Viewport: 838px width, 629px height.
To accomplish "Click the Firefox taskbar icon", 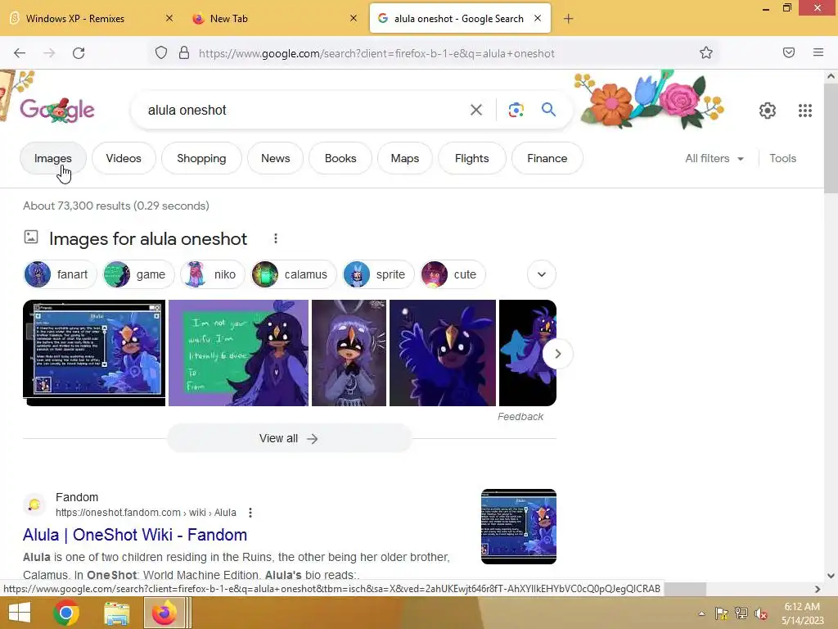I will (164, 613).
